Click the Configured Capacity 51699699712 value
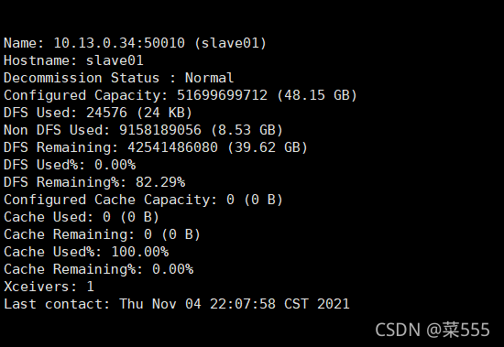The height and width of the screenshot is (347, 504). click(222, 95)
